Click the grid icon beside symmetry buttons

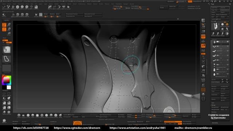click(x=41, y=15)
